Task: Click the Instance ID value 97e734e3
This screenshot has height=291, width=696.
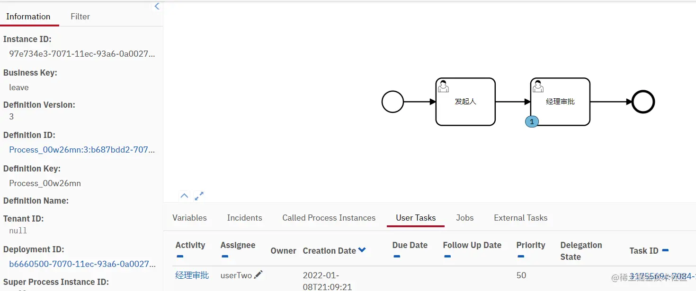Action: [x=82, y=54]
